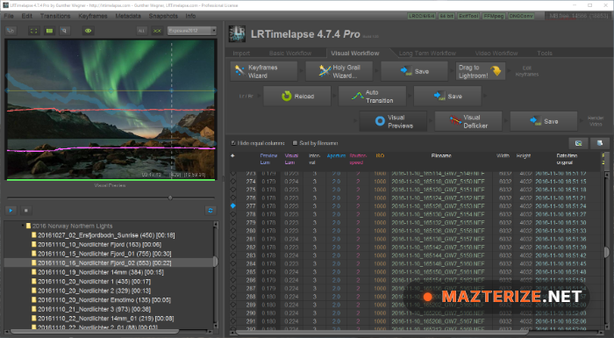Screen dimensions: 614x338
Task: Select folder 20161110_22_Nordlichter 14mm_01
Action: (103, 319)
